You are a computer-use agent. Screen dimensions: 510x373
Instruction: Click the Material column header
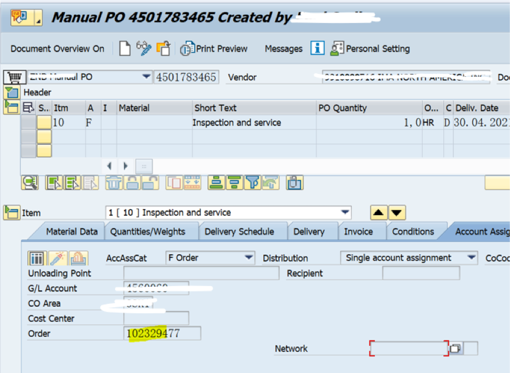click(x=155, y=108)
